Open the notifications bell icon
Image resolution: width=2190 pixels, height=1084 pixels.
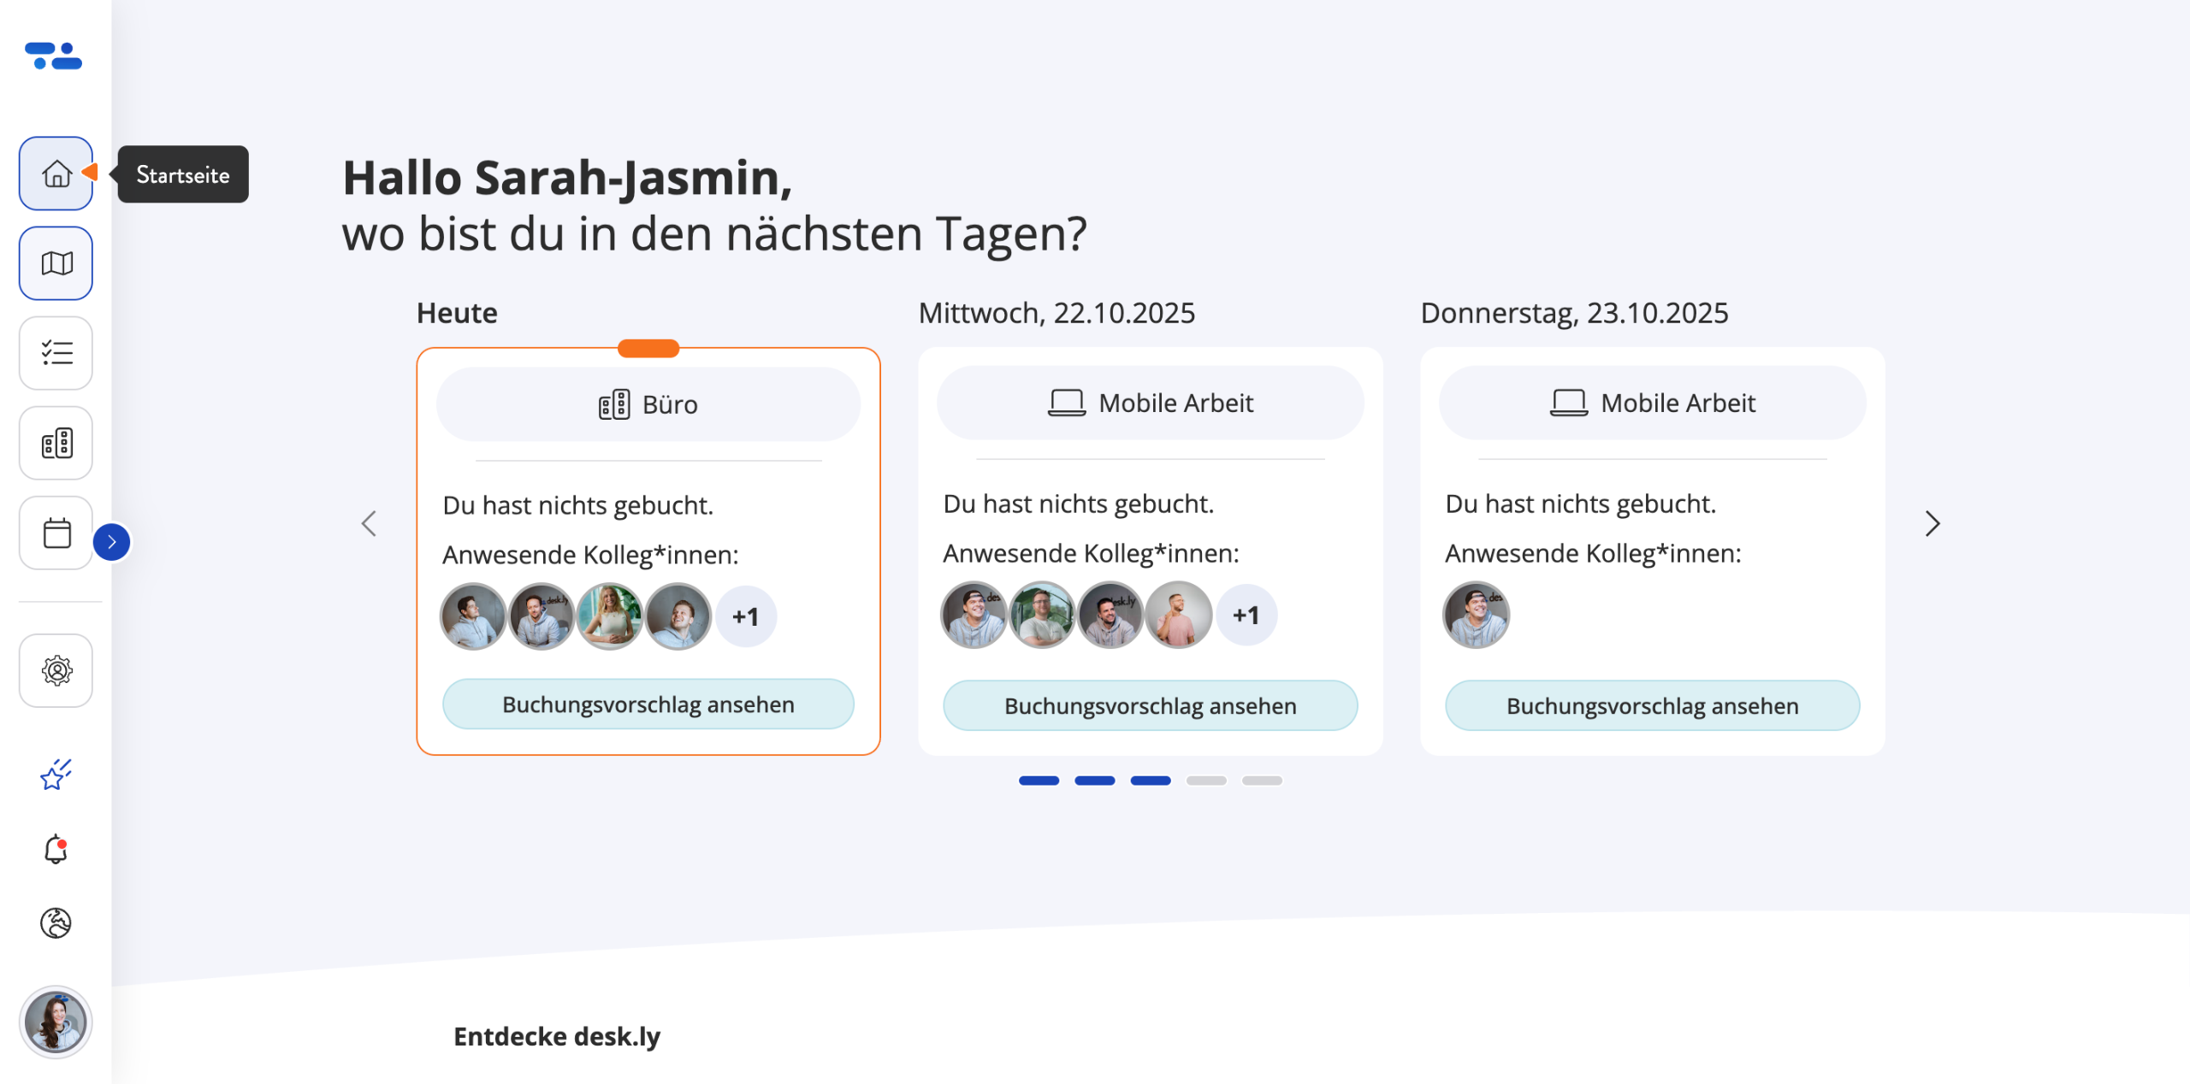coord(56,849)
